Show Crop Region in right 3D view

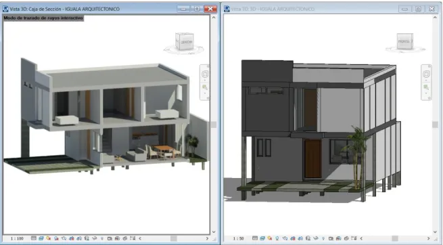[300, 238]
